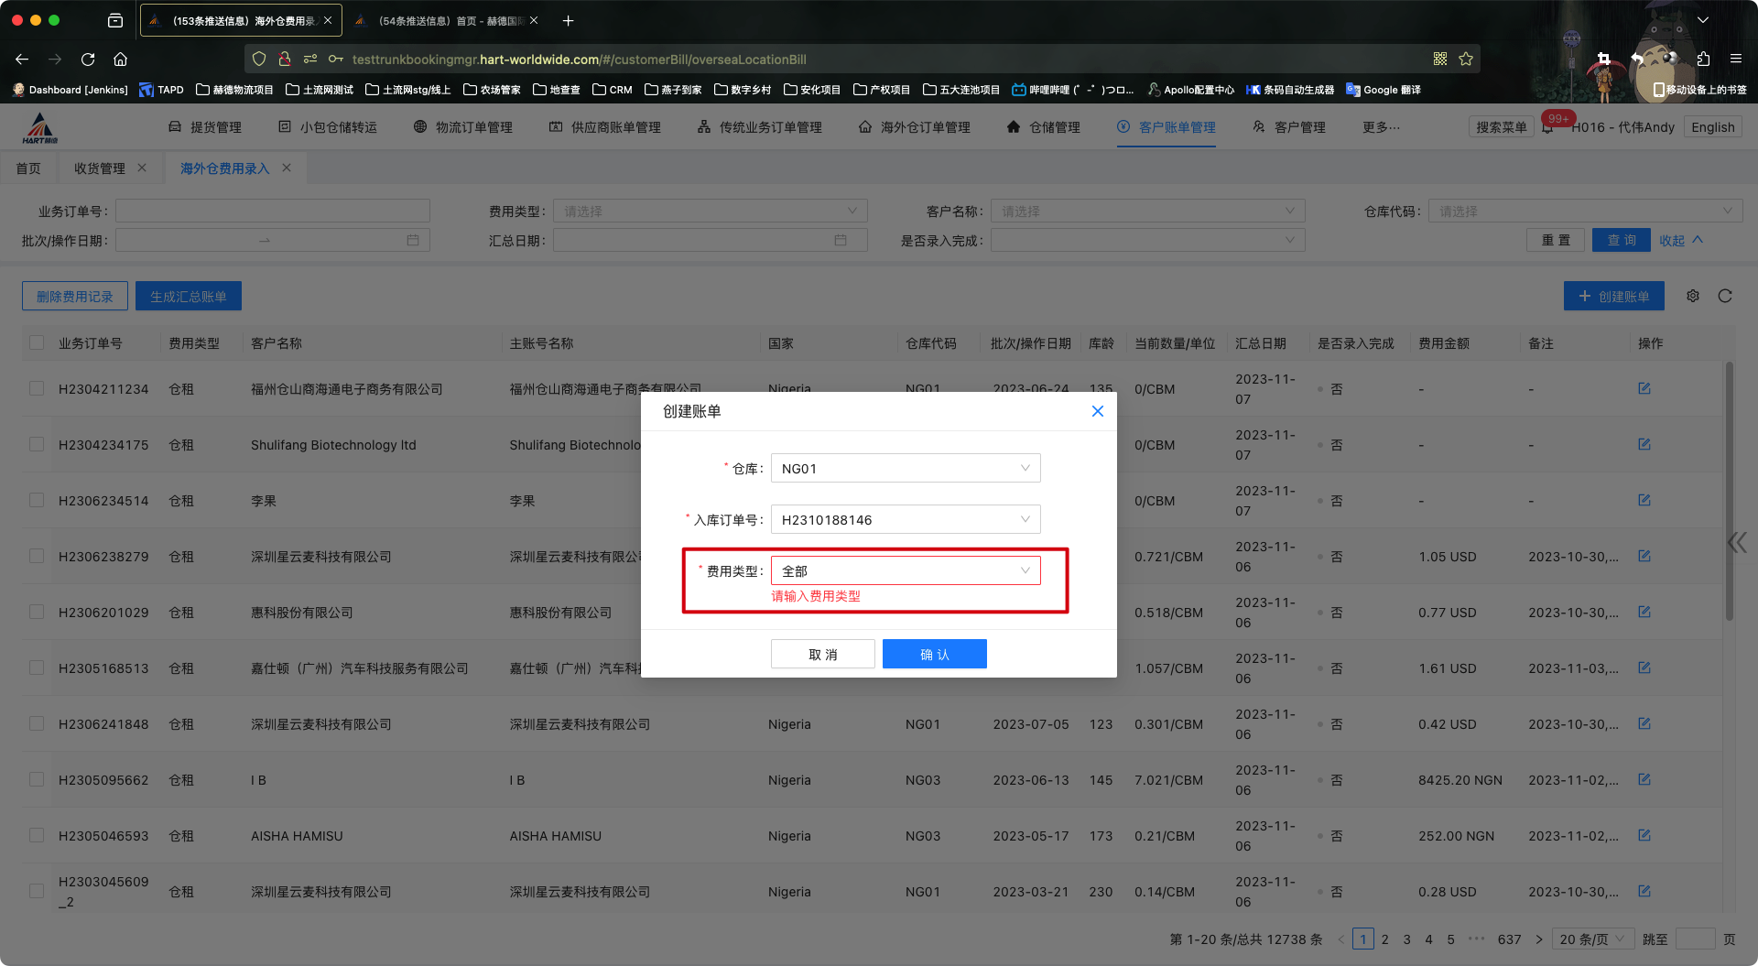Open the 仓储管理 menu
Screen dimensions: 1758x966
point(1044,127)
